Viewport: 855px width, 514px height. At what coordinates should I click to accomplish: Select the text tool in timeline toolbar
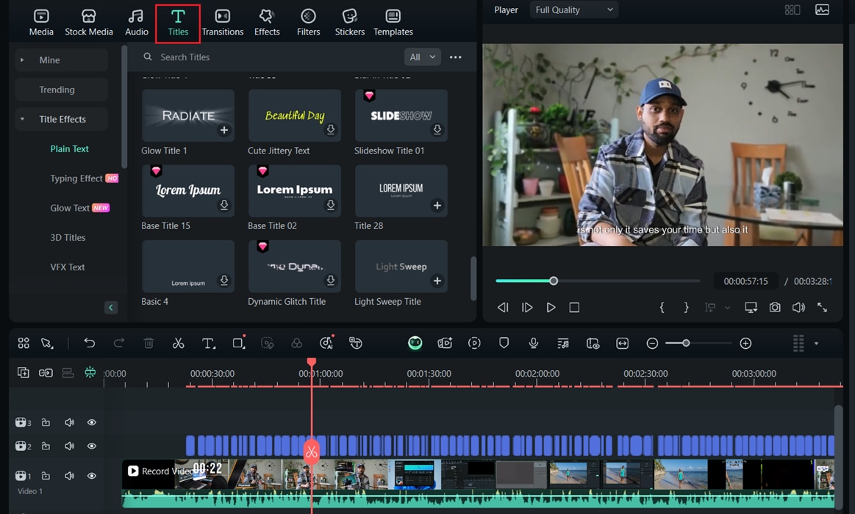tap(208, 343)
